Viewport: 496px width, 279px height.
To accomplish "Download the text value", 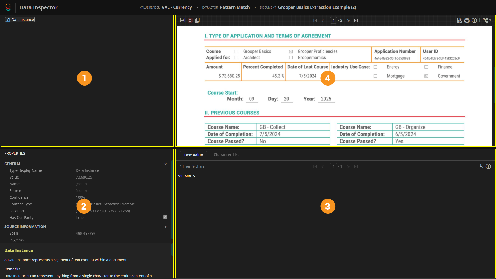I will (x=481, y=166).
